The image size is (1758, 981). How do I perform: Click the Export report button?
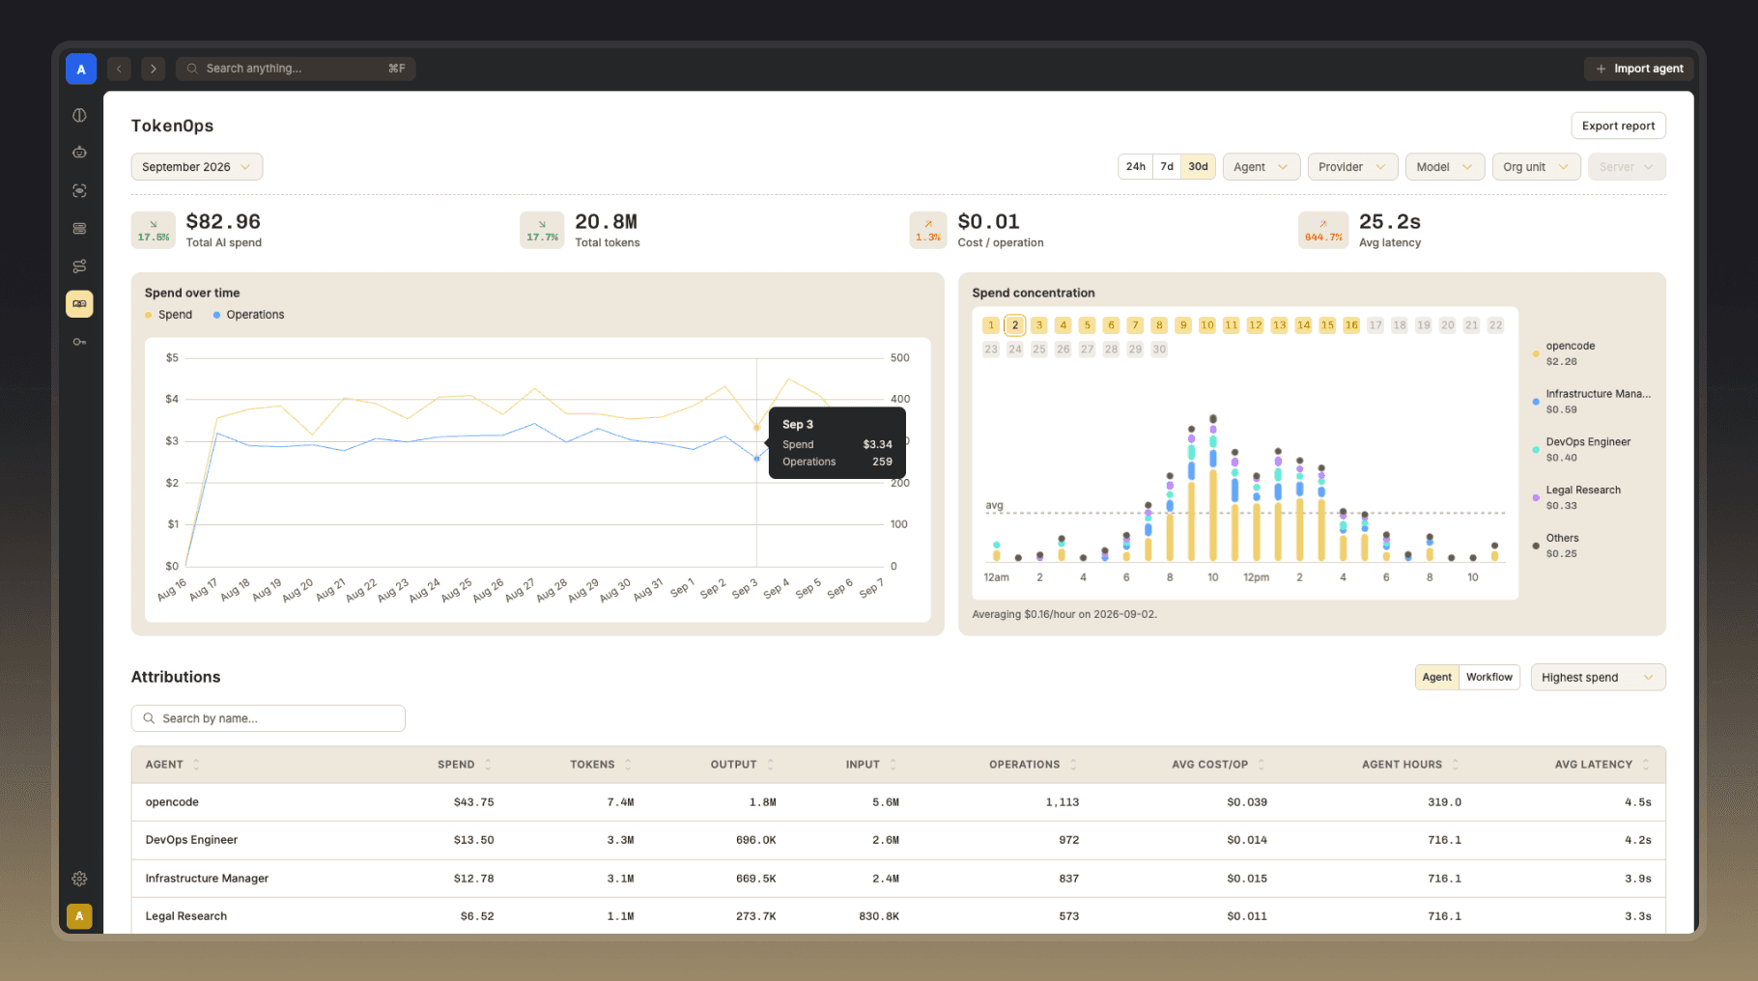(x=1618, y=126)
